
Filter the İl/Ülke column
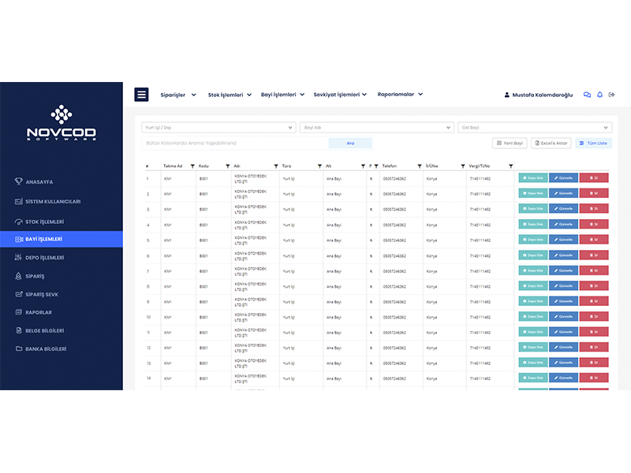(461, 166)
